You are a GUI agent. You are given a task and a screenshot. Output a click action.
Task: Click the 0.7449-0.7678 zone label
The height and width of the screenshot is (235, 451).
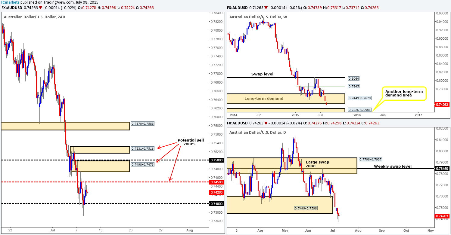tap(360, 98)
